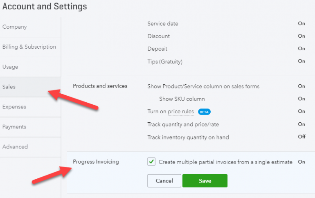Image resolution: width=315 pixels, height=198 pixels.
Task: Open the Usage settings tab
Action: (10, 67)
